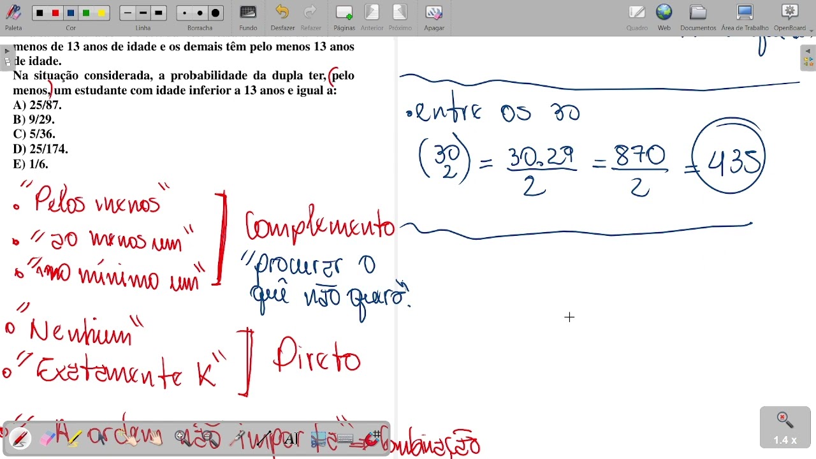Screen dimensions: 816x459
Task: Reset the 1.4 x zoom indicator
Action: click(x=785, y=428)
